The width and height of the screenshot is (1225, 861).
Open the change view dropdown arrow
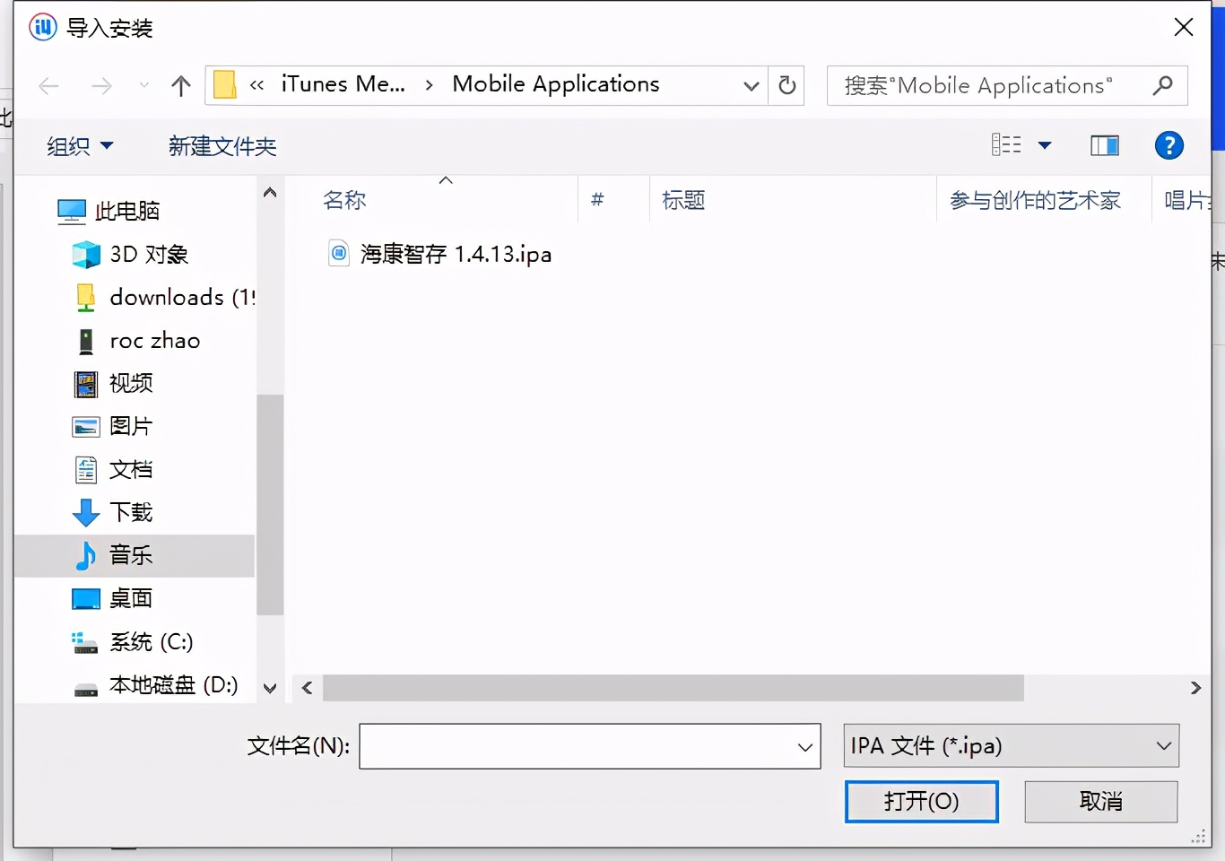pos(1044,144)
